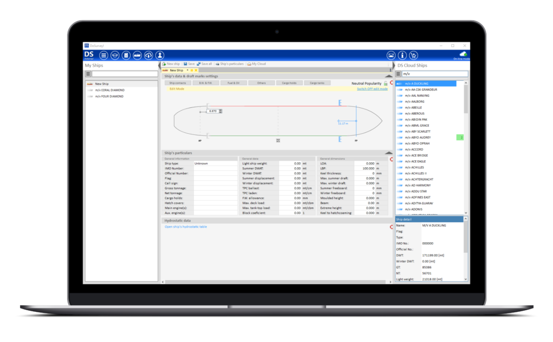Collapse the Ship's particulars section
This screenshot has height=342, width=553.
tap(388, 152)
